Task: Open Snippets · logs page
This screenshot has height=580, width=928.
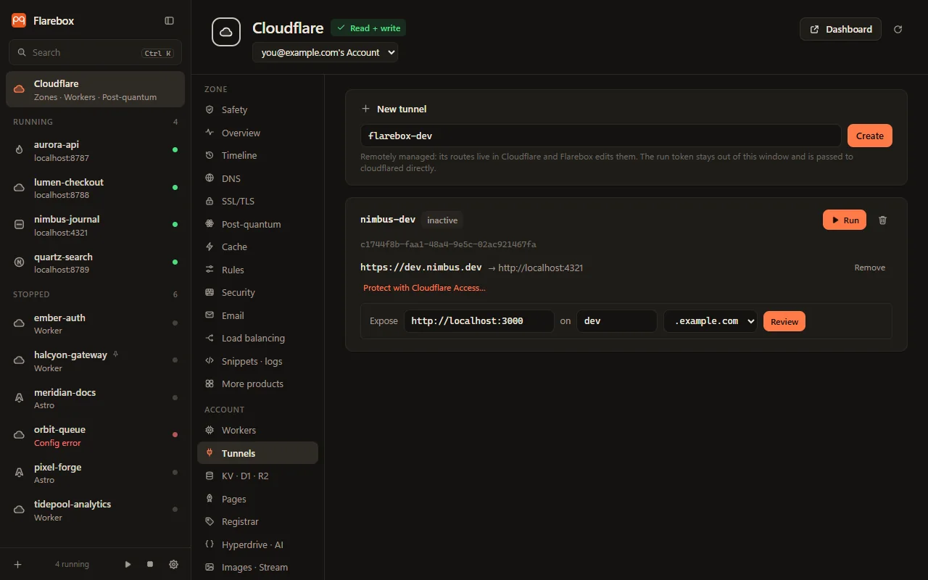Action: pyautogui.click(x=257, y=361)
